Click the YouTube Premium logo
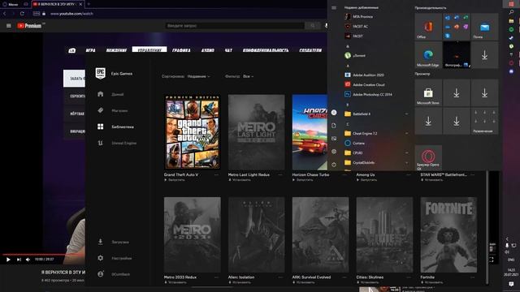Screen dimensions: 520x292 pos(29,25)
